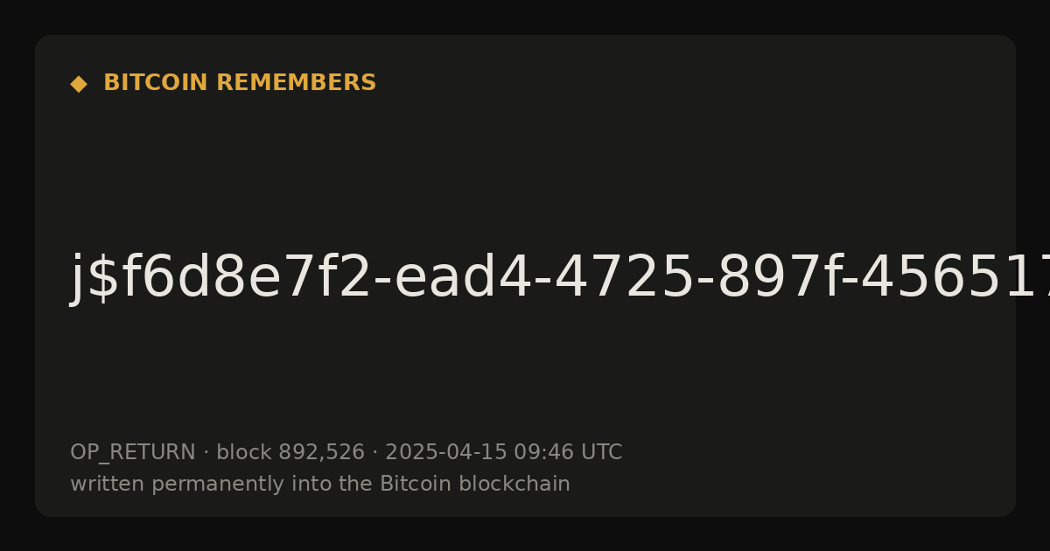Click the word REMEMBERS in the header
1050x551 pixels.
[x=297, y=83]
